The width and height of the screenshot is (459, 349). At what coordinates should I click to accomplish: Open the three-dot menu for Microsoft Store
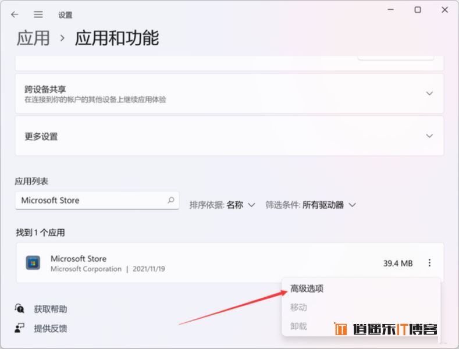429,263
